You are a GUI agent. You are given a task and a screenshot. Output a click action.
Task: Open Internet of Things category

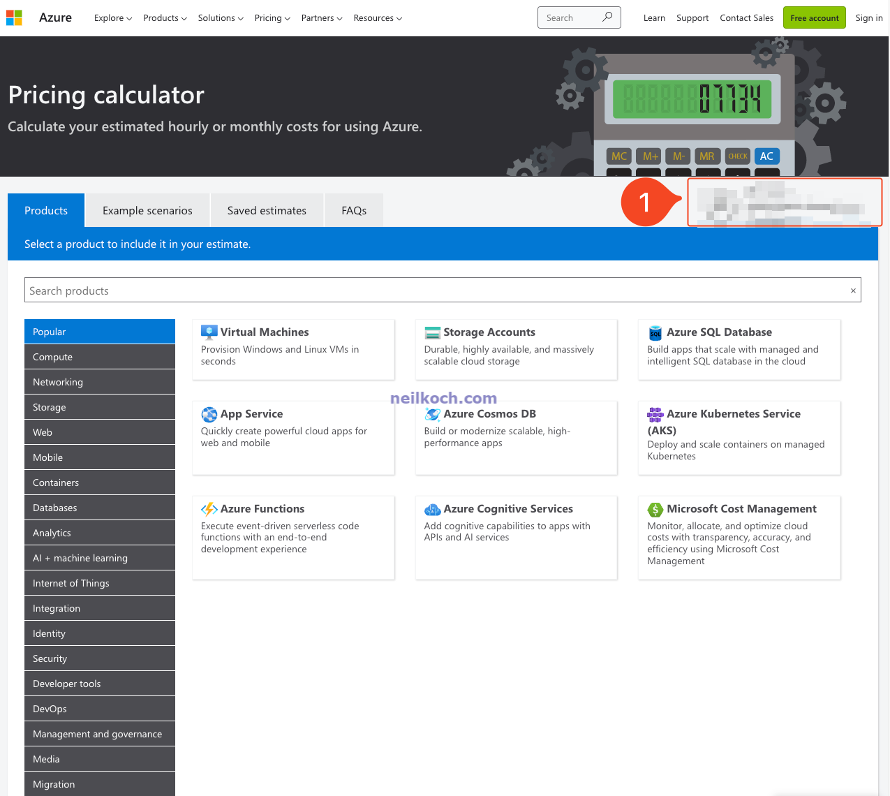(100, 583)
